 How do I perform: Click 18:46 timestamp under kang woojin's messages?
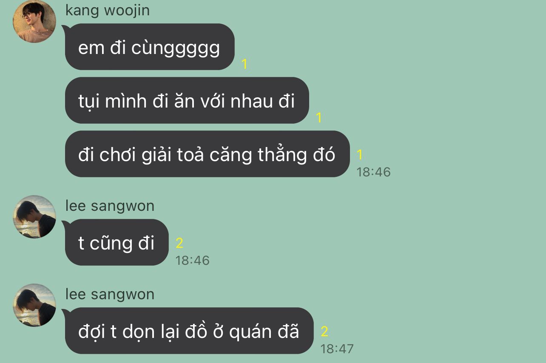373,172
